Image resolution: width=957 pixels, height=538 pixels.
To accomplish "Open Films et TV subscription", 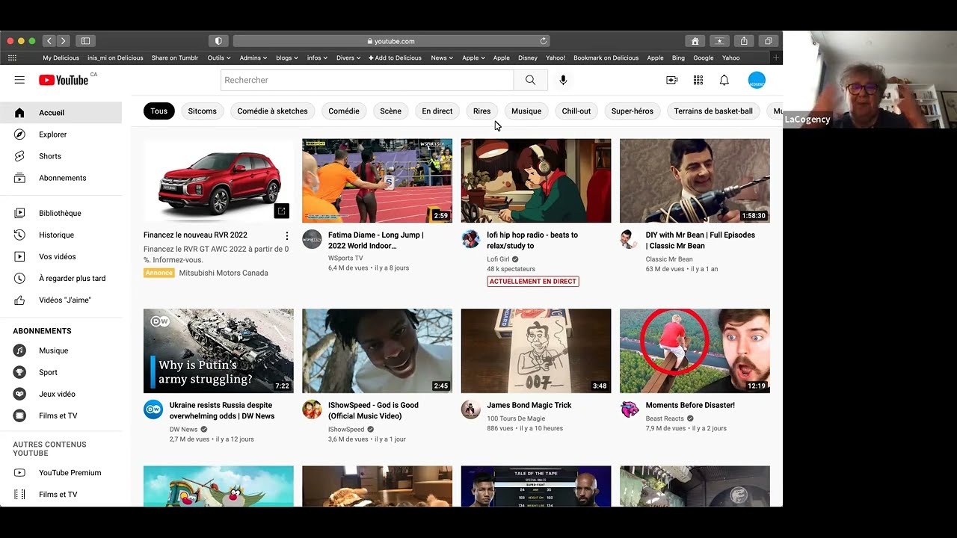I will point(61,415).
